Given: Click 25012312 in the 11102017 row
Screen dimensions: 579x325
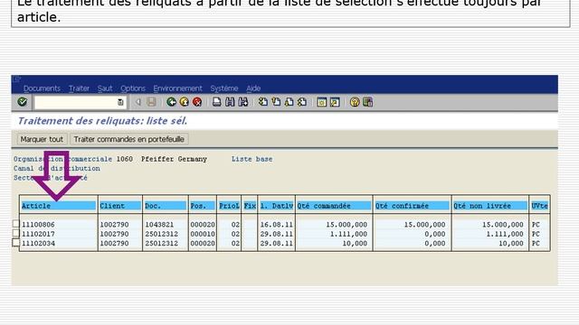Looking at the screenshot, I should [x=161, y=234].
